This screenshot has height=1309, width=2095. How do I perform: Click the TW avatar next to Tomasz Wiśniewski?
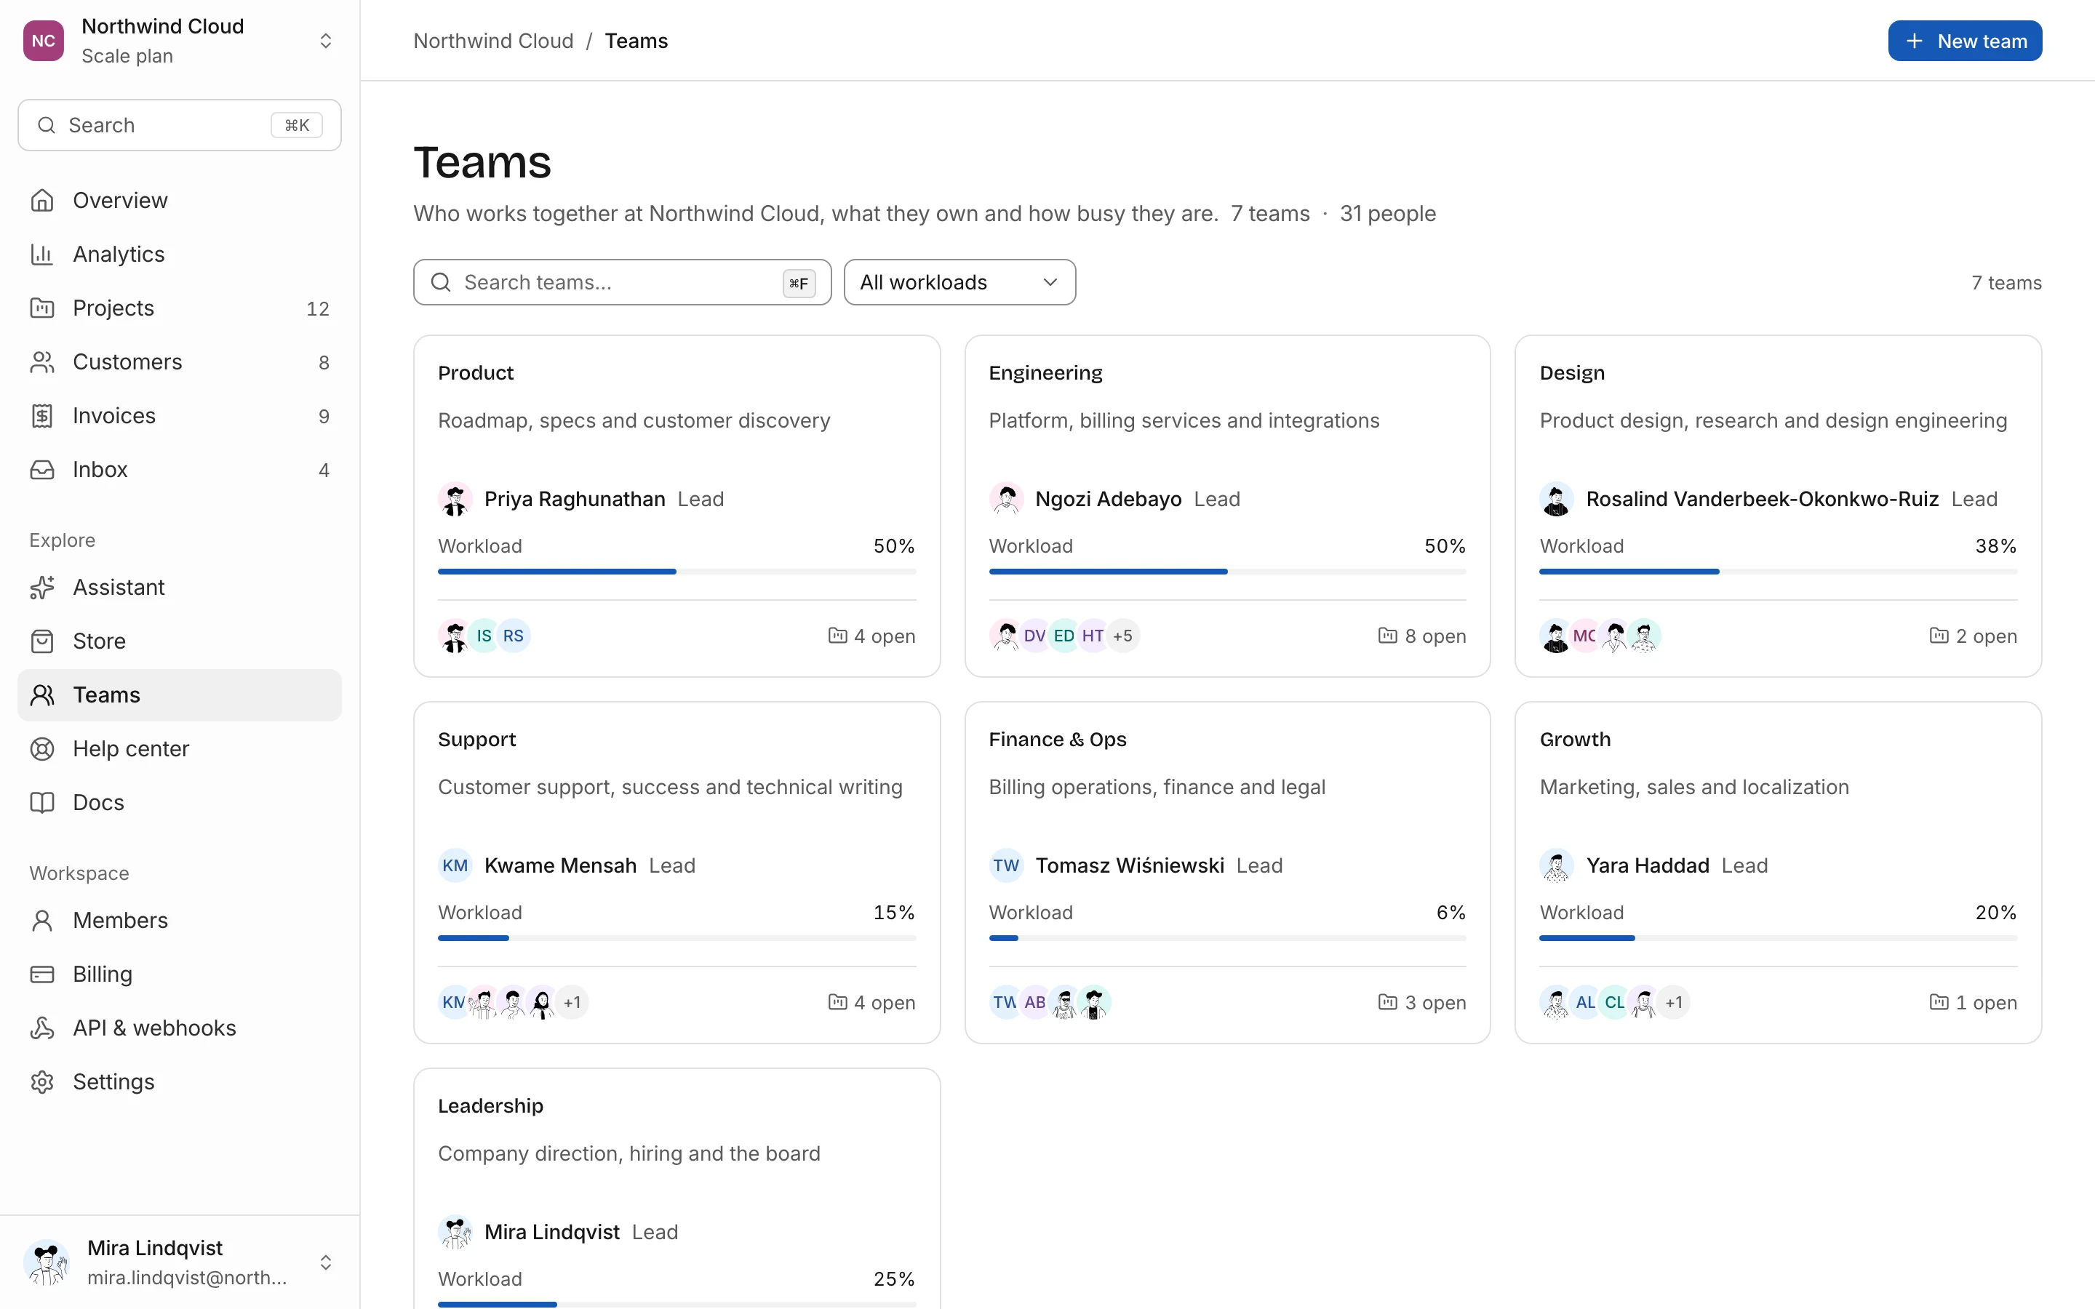pos(1005,865)
